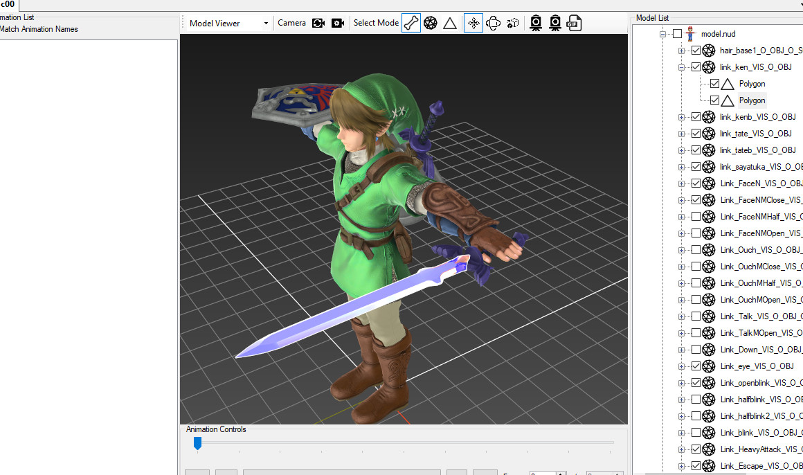Click the Model List panel header
Viewport: 803px width, 475px height.
coord(653,17)
